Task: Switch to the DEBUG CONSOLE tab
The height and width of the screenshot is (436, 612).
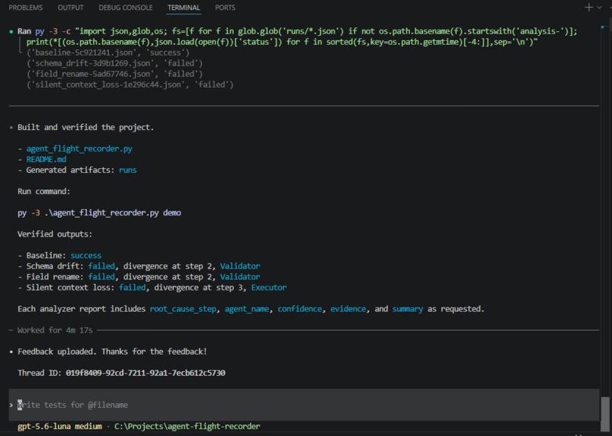Action: pos(125,8)
